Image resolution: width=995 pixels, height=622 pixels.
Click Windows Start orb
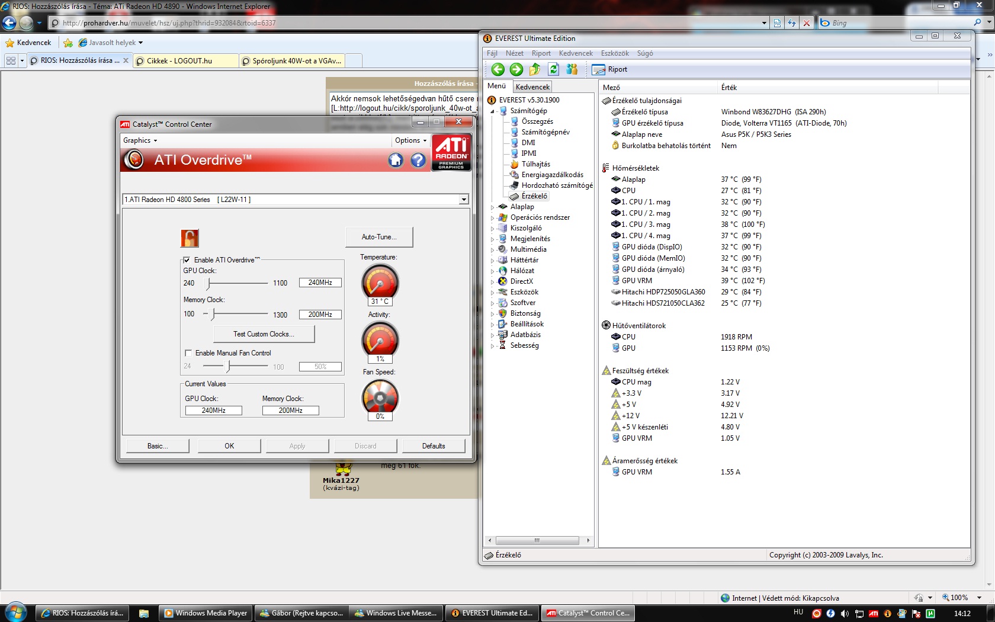(x=15, y=612)
